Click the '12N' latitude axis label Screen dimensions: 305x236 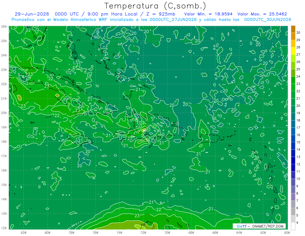coord(4,228)
